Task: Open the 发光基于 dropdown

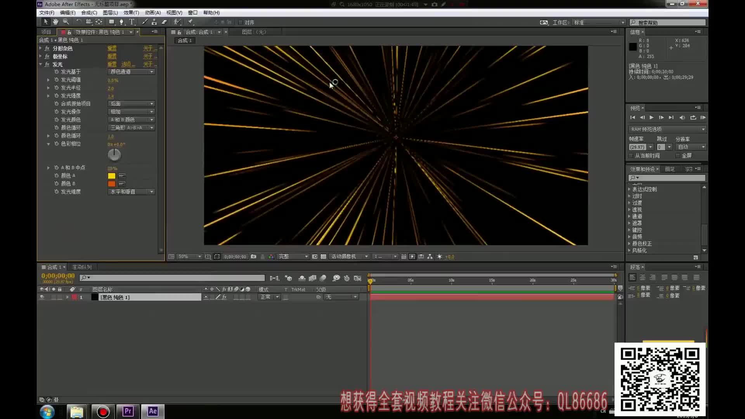Action: pyautogui.click(x=132, y=72)
